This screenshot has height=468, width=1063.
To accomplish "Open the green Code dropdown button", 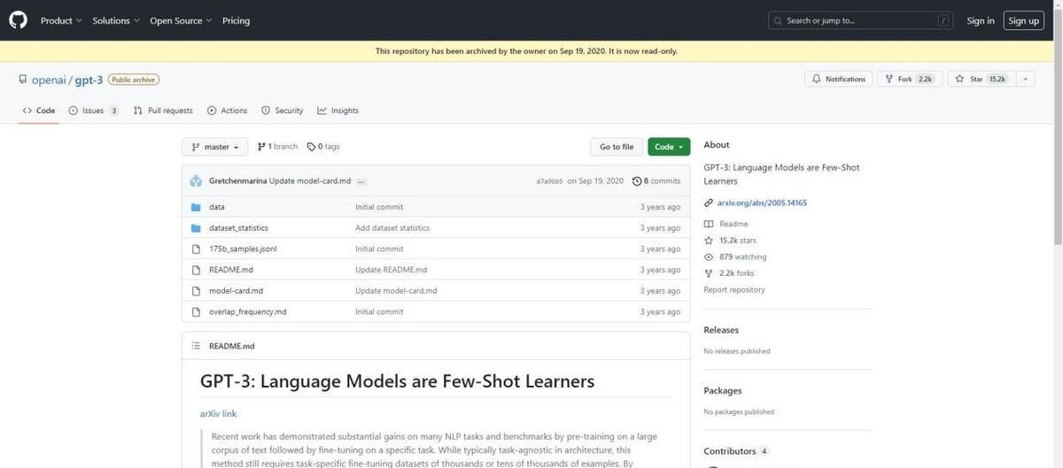I will 669,147.
